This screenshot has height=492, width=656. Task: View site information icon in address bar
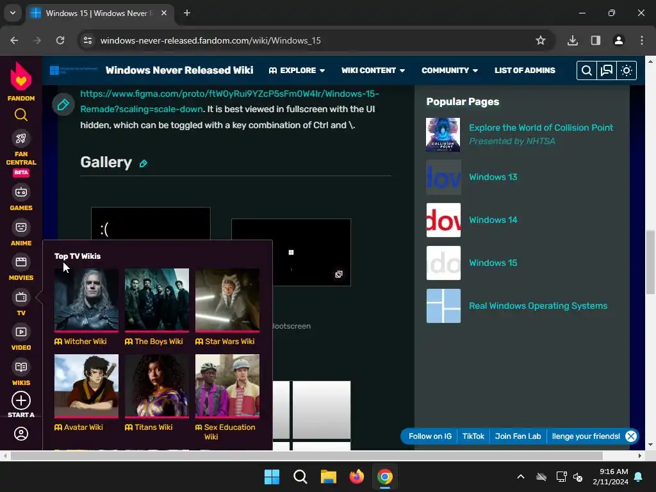88,40
